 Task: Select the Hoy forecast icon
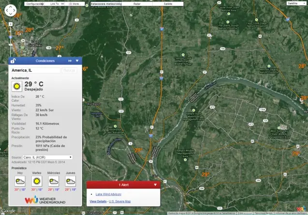coord(20,181)
